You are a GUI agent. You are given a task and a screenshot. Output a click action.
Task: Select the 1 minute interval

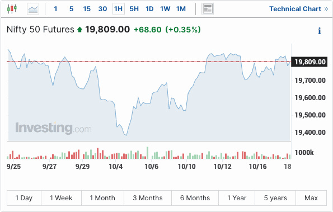pos(55,9)
